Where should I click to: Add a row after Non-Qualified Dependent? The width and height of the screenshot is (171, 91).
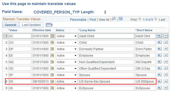(159, 62)
